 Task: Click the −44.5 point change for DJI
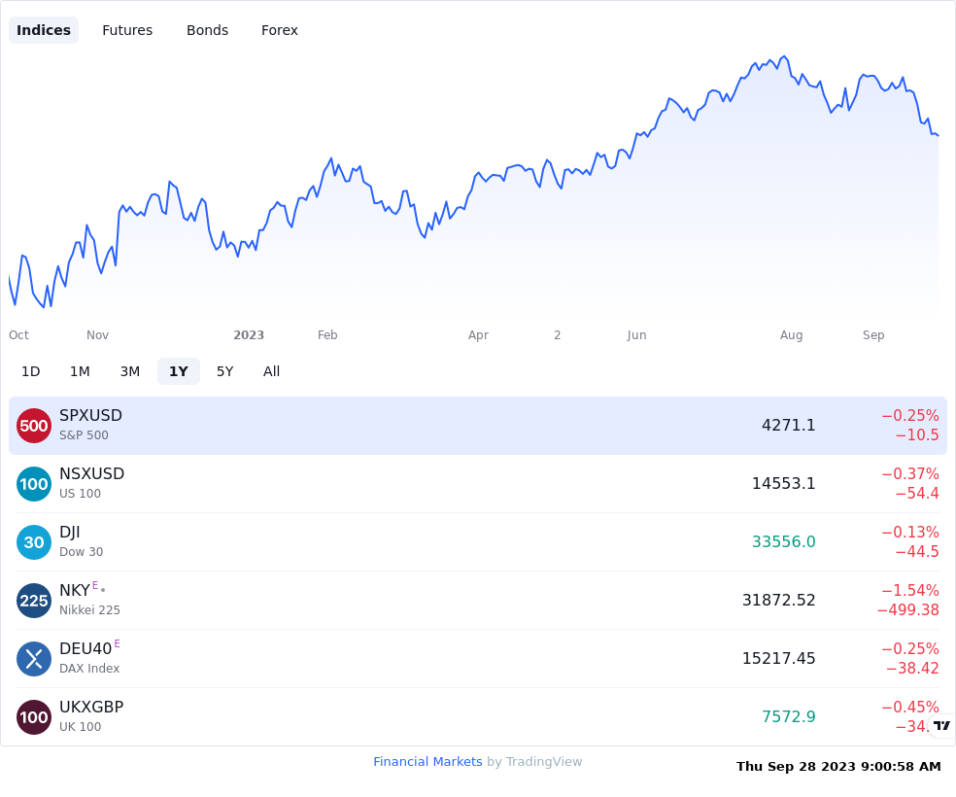coord(917,552)
